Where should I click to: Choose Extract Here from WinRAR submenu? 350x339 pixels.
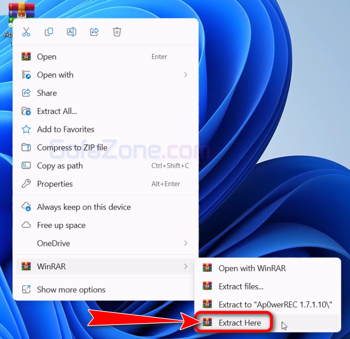(239, 323)
